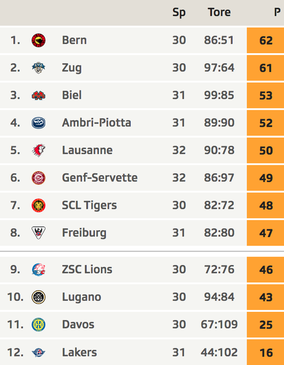Click the EV Zug team logo
284x365 pixels.
39,68
